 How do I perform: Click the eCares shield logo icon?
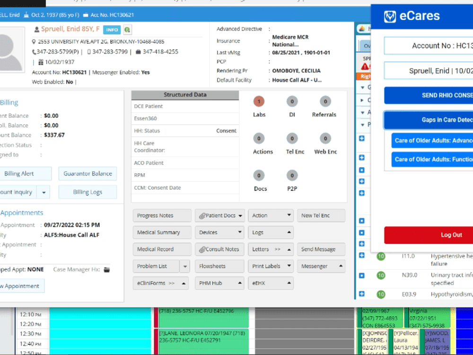tap(390, 17)
